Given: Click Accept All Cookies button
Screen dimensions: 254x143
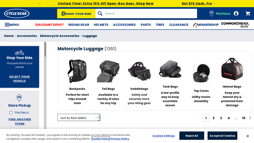Looking at the screenshot, I should 222,136.
